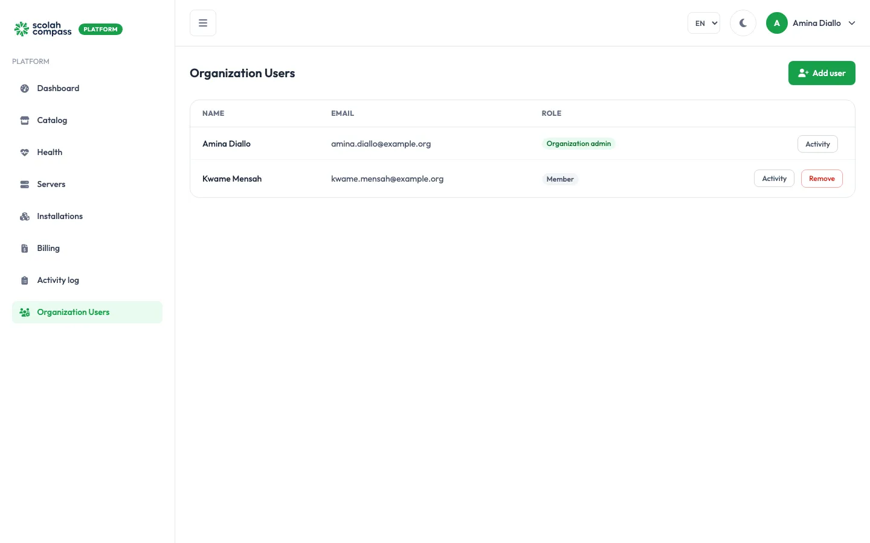Click the kwame.mensah@example.org email
Viewport: 870px width, 543px height.
[x=387, y=179]
